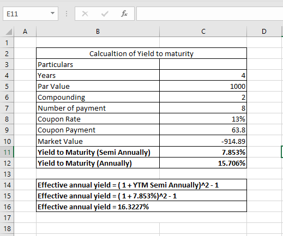
Task: Click the formula bar three-dot resize handle
Action: (67, 14)
